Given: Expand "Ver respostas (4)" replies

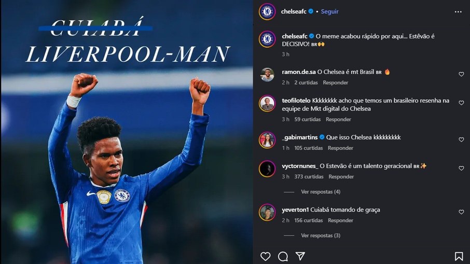Looking at the screenshot, I should 320,192.
